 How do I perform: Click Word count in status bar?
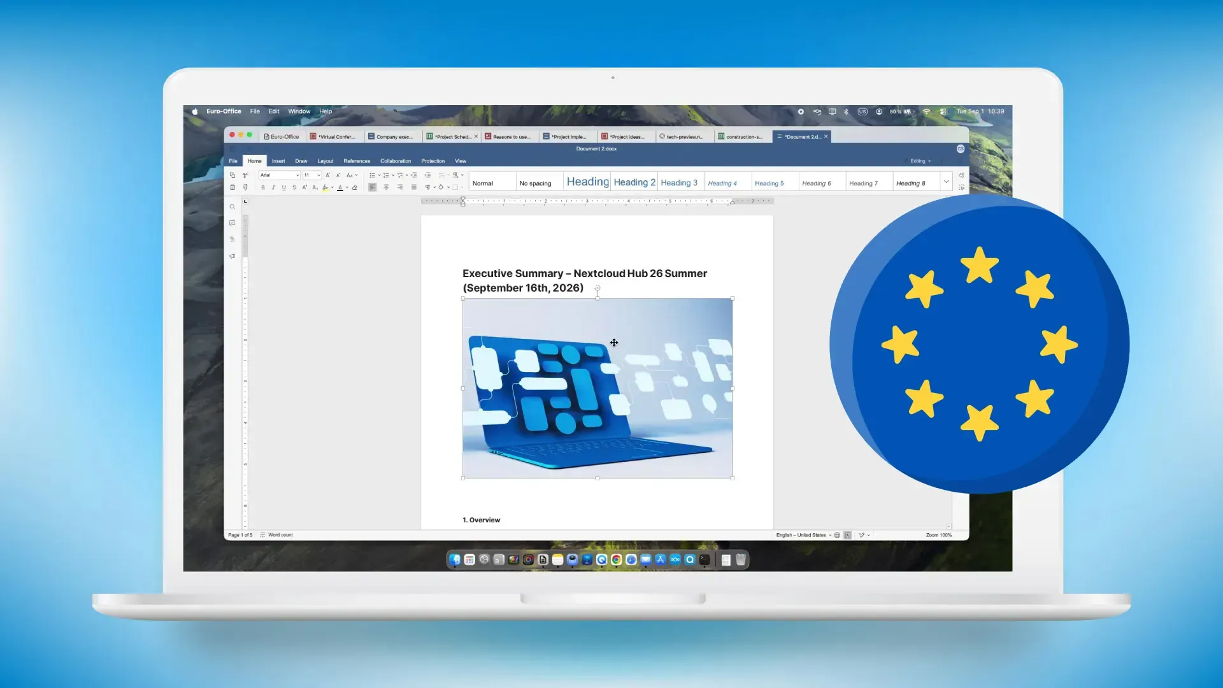point(277,535)
